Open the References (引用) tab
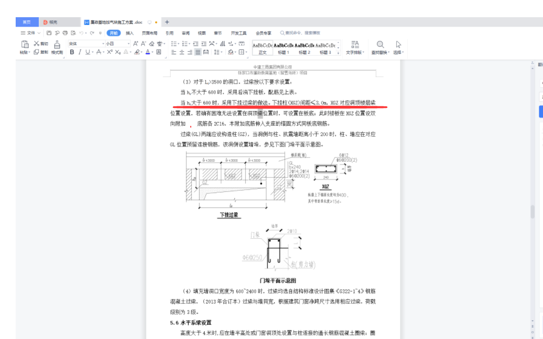Viewport: 543px width, 339px height. (169, 33)
